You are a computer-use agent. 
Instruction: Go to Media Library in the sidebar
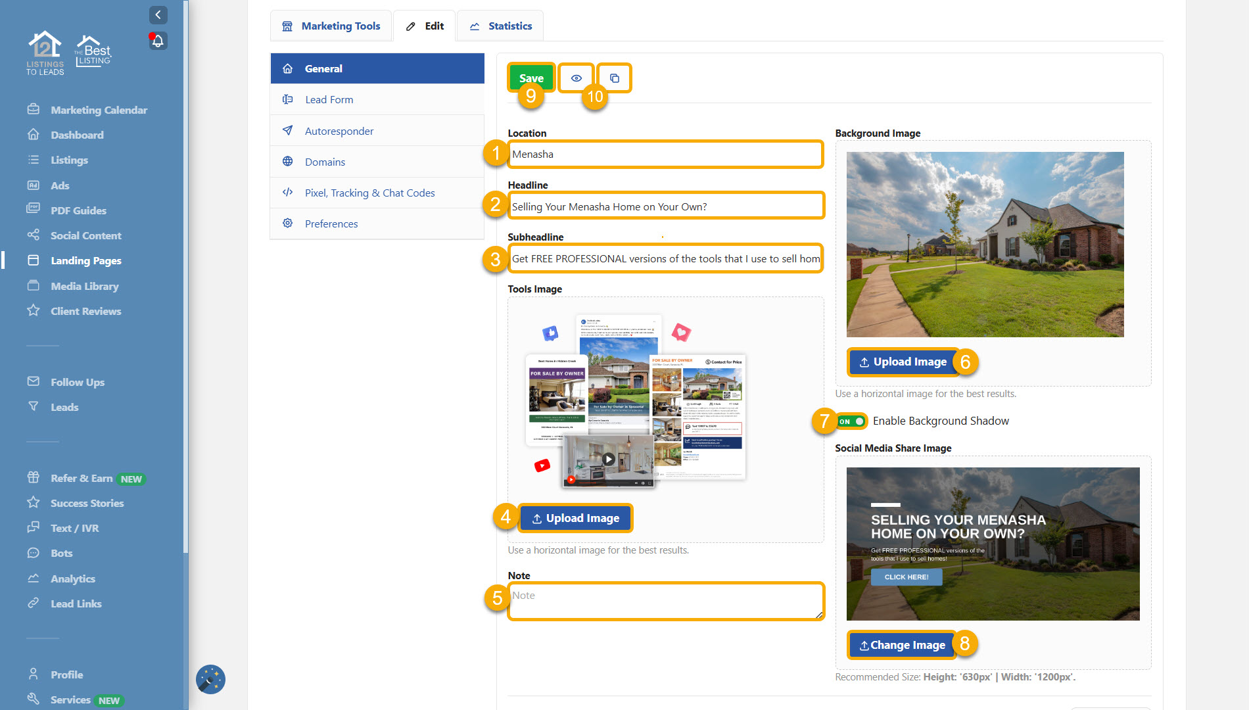pyautogui.click(x=84, y=286)
